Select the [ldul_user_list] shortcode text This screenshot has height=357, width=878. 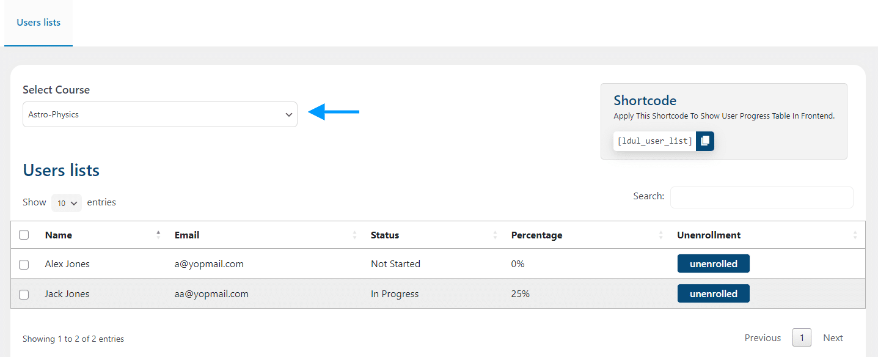[654, 141]
